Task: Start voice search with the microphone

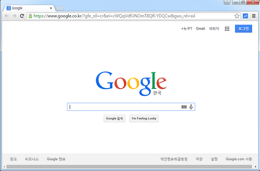Action: (x=191, y=107)
